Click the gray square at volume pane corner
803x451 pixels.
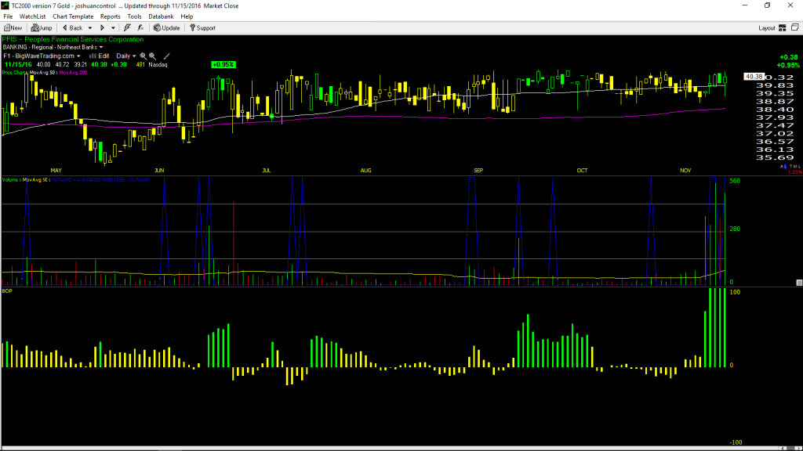click(x=799, y=282)
